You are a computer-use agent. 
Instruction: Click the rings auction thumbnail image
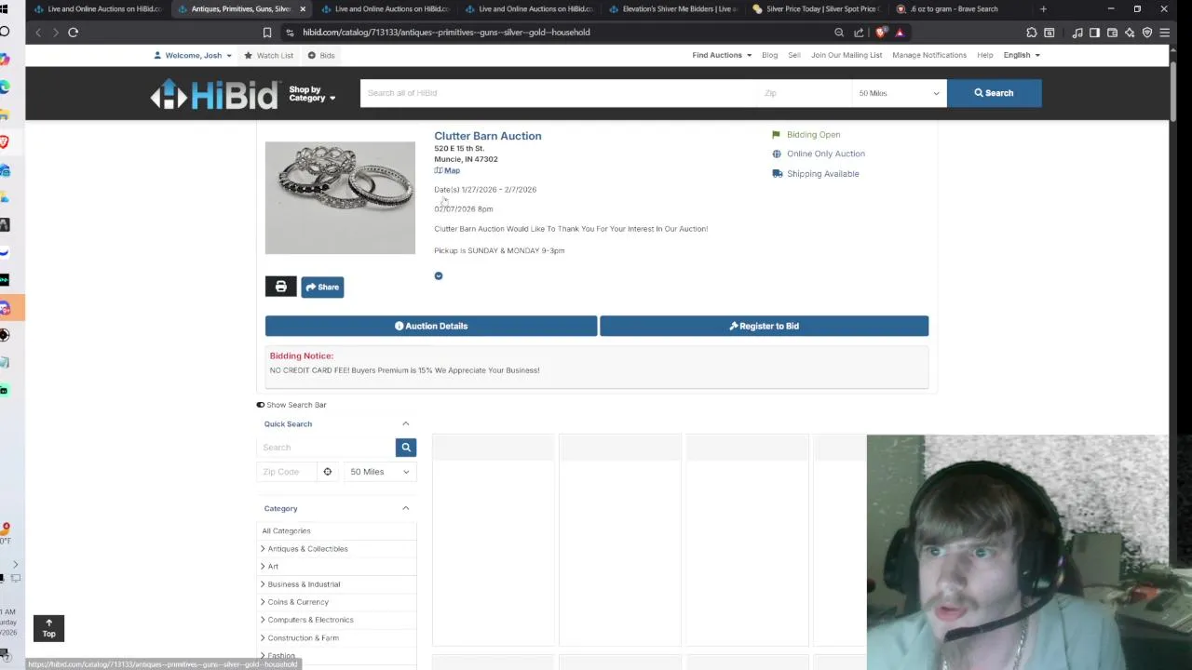pos(340,197)
